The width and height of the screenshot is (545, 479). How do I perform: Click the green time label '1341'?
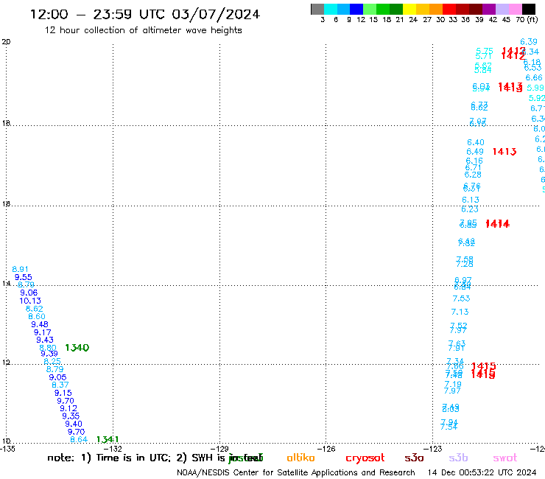tap(108, 439)
